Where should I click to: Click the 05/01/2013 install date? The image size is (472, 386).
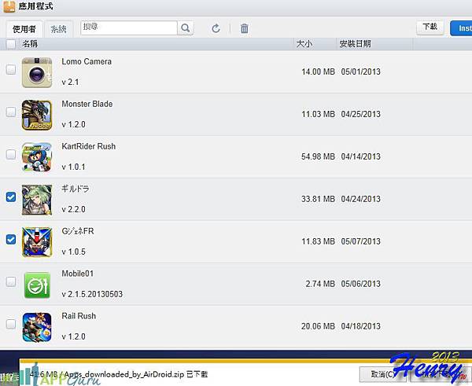point(360,72)
